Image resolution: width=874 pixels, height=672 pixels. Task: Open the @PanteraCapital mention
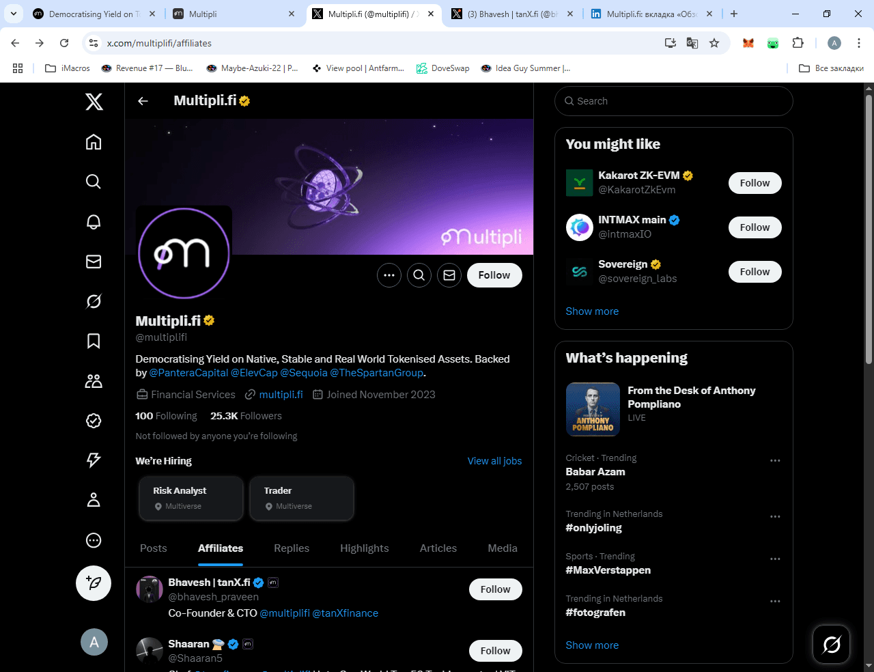(188, 373)
